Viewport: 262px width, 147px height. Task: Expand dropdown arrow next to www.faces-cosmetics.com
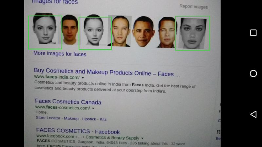pos(93,108)
